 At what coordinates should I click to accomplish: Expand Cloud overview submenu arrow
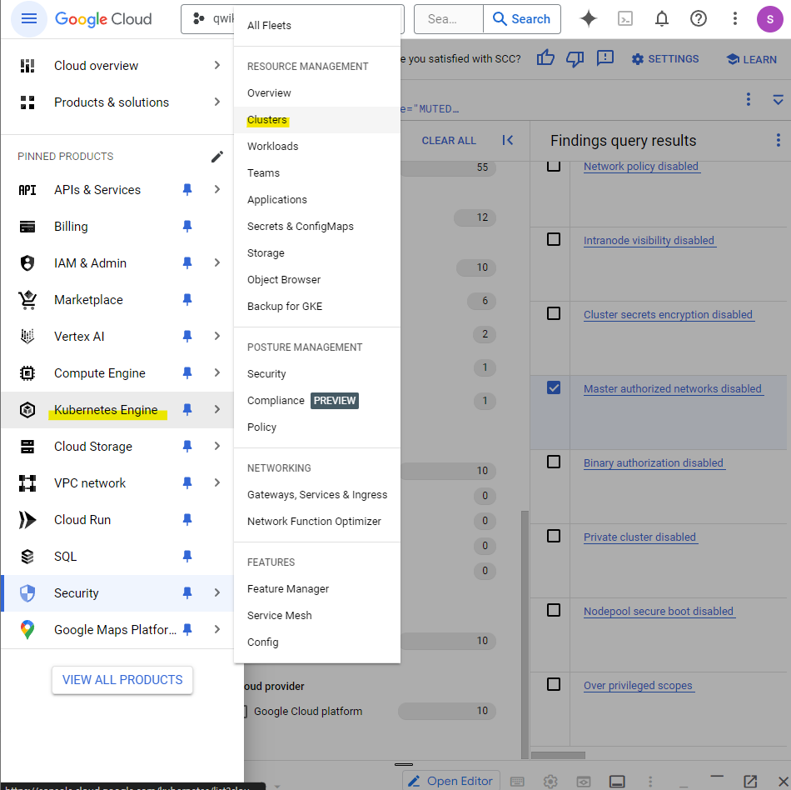(217, 65)
